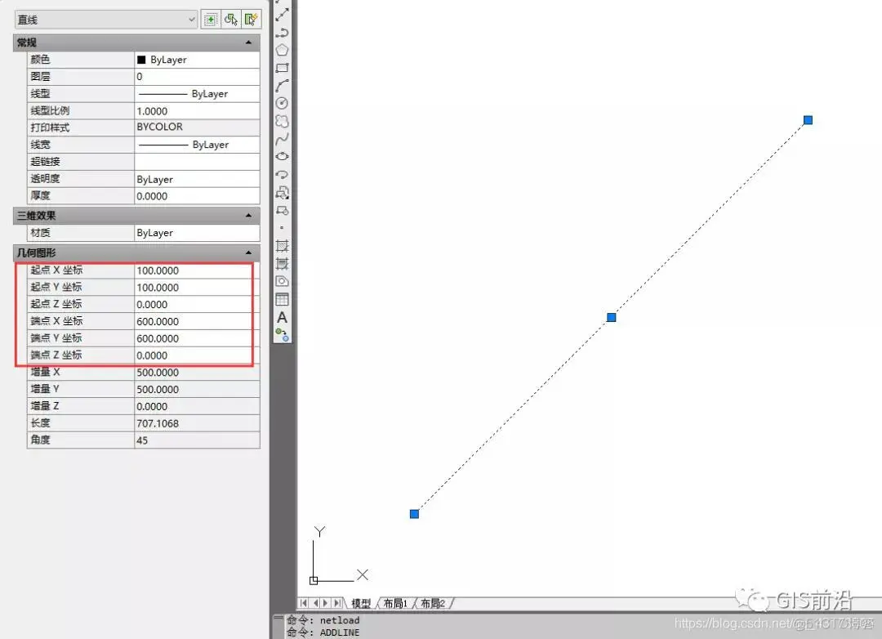Click the 增量 Y value 500.0000
This screenshot has height=639, width=882.
pyautogui.click(x=197, y=389)
